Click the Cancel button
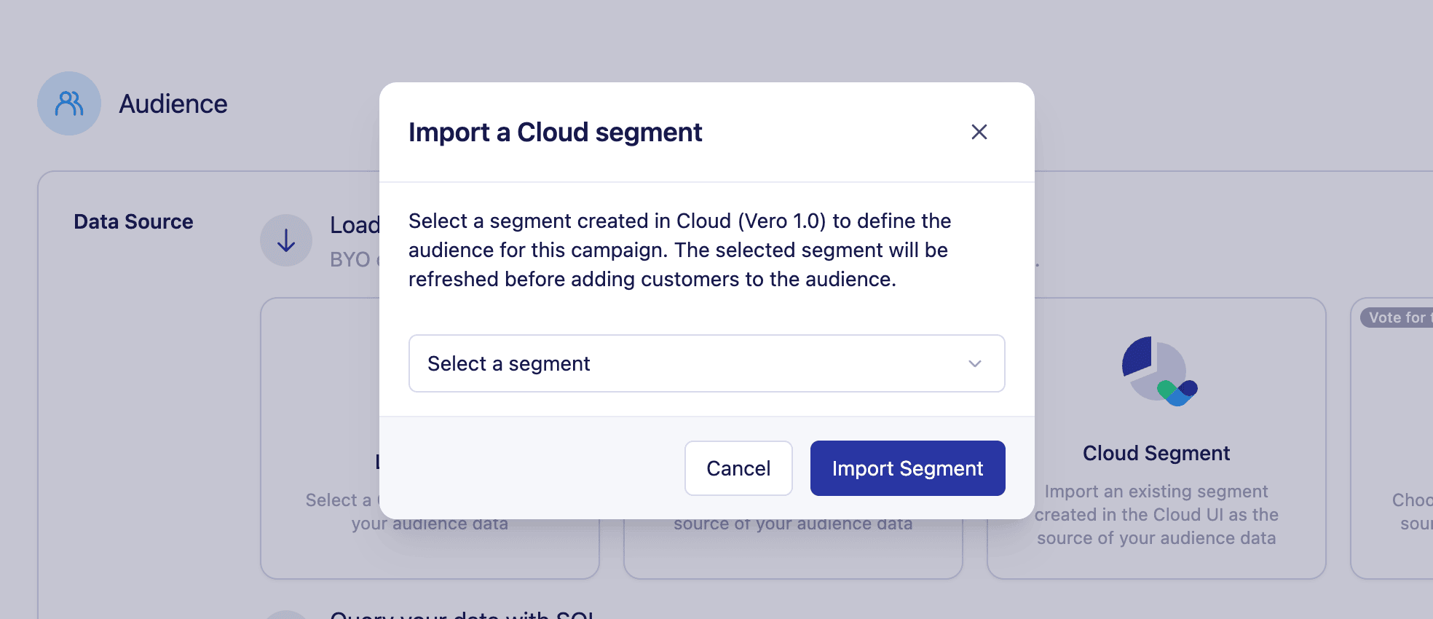Screen dimensions: 1433x619 (x=738, y=468)
